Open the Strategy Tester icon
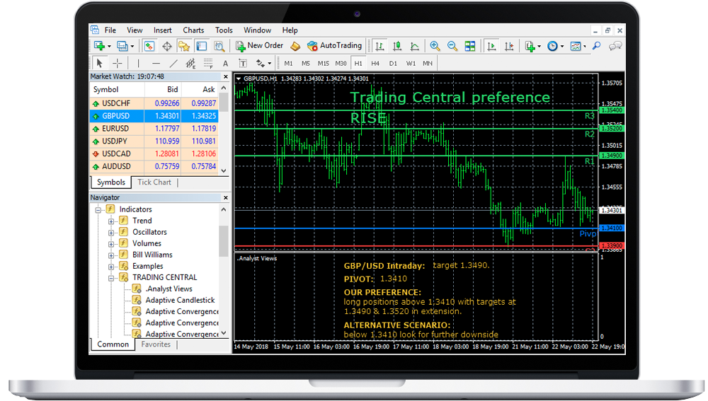This screenshot has width=708, height=401. (219, 46)
